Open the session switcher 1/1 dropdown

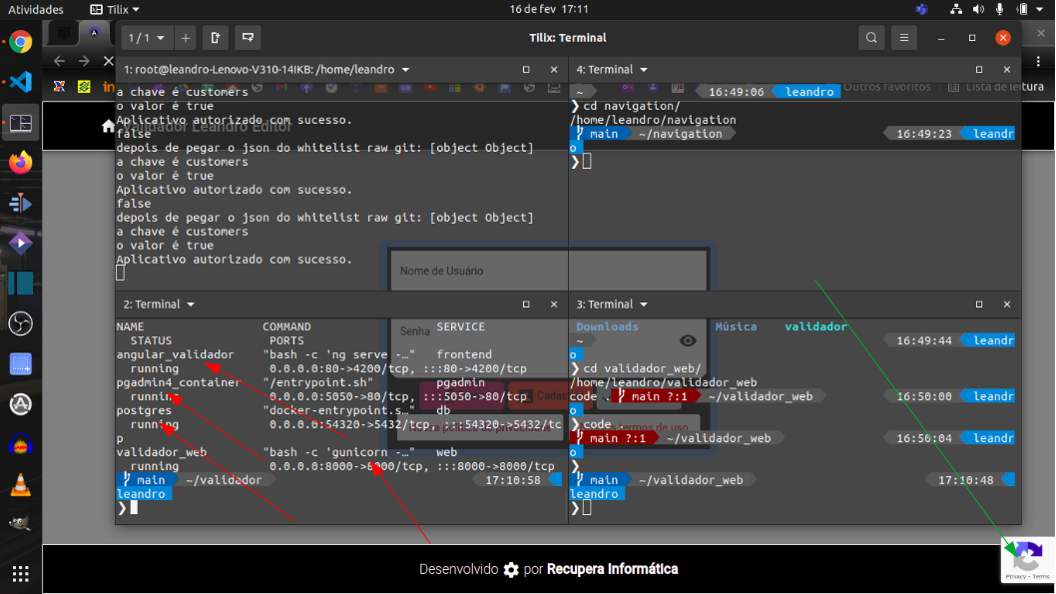click(146, 38)
